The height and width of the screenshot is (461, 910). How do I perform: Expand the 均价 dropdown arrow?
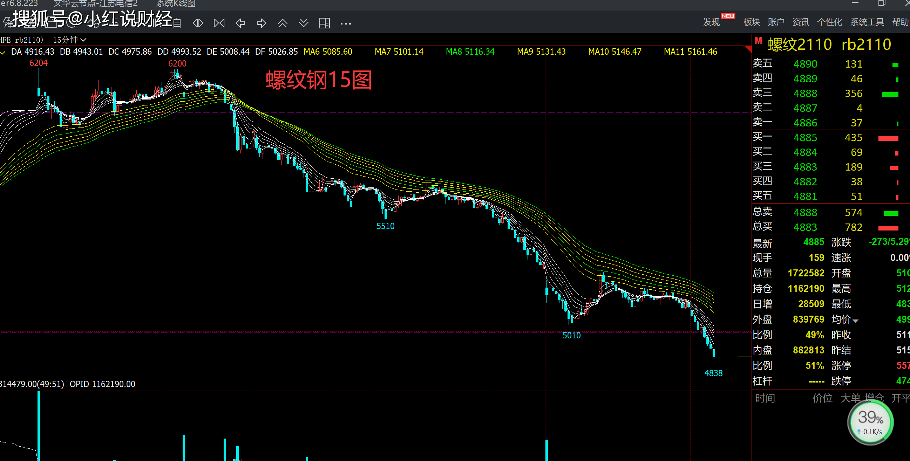tap(855, 321)
